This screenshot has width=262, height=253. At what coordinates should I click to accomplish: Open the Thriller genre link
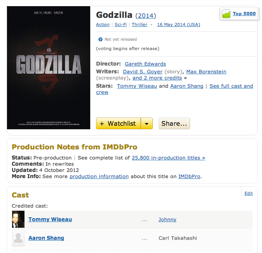pos(140,24)
